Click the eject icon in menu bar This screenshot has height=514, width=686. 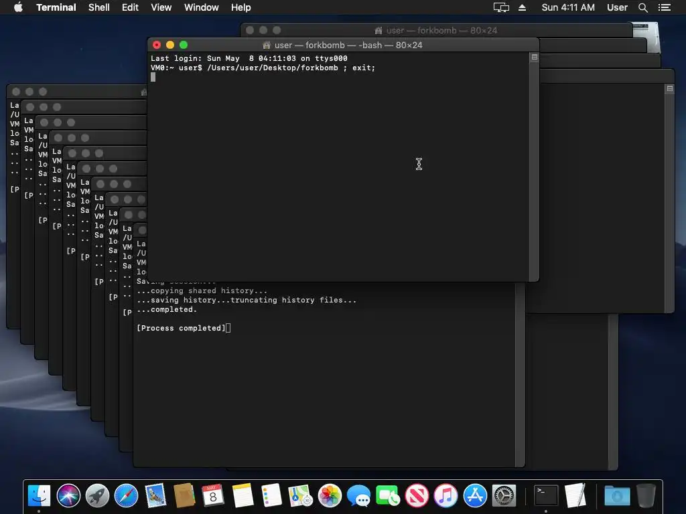pyautogui.click(x=522, y=7)
